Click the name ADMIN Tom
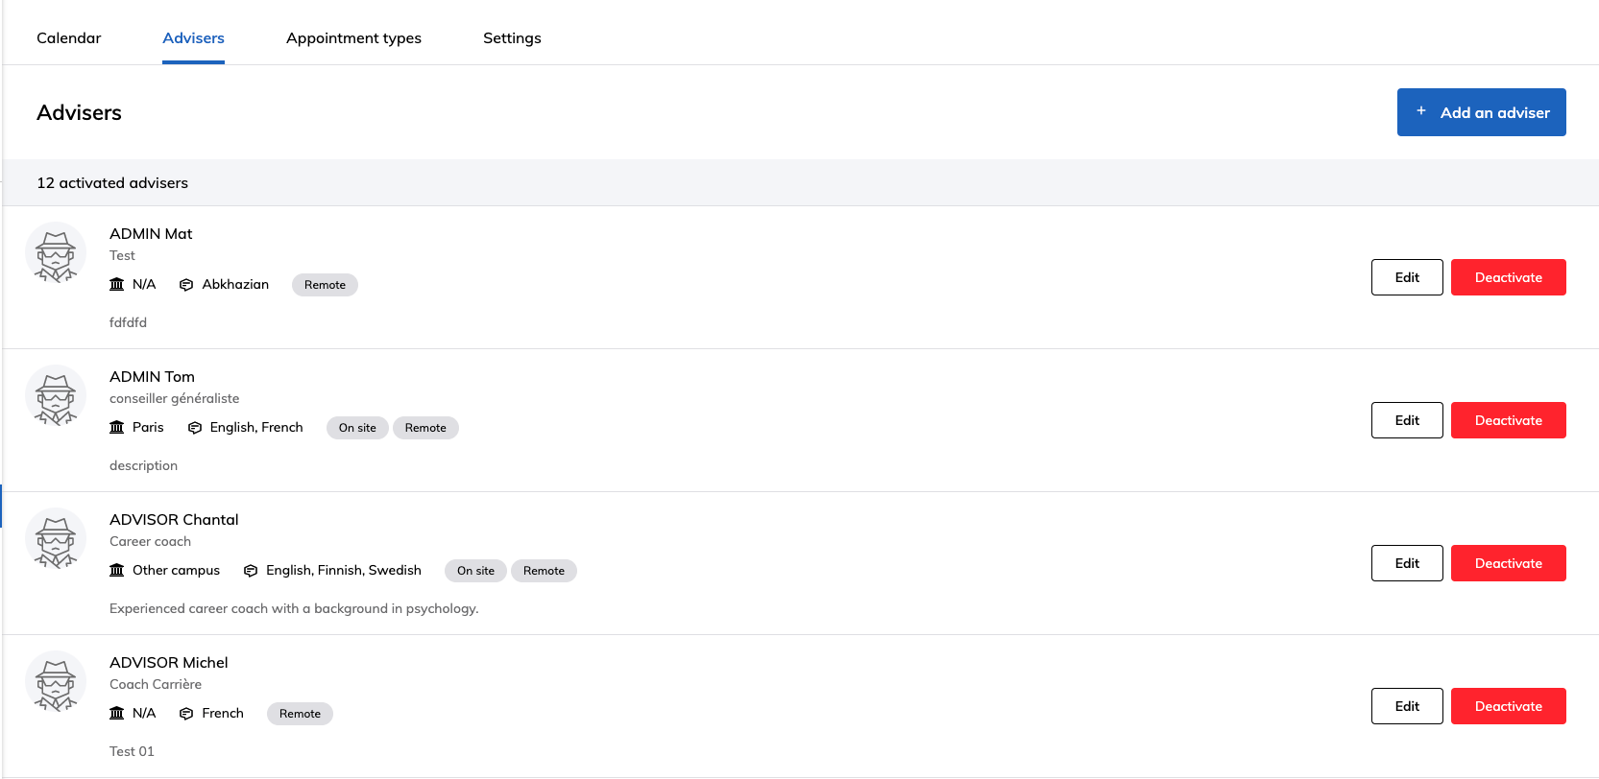The width and height of the screenshot is (1599, 779). pyautogui.click(x=152, y=377)
